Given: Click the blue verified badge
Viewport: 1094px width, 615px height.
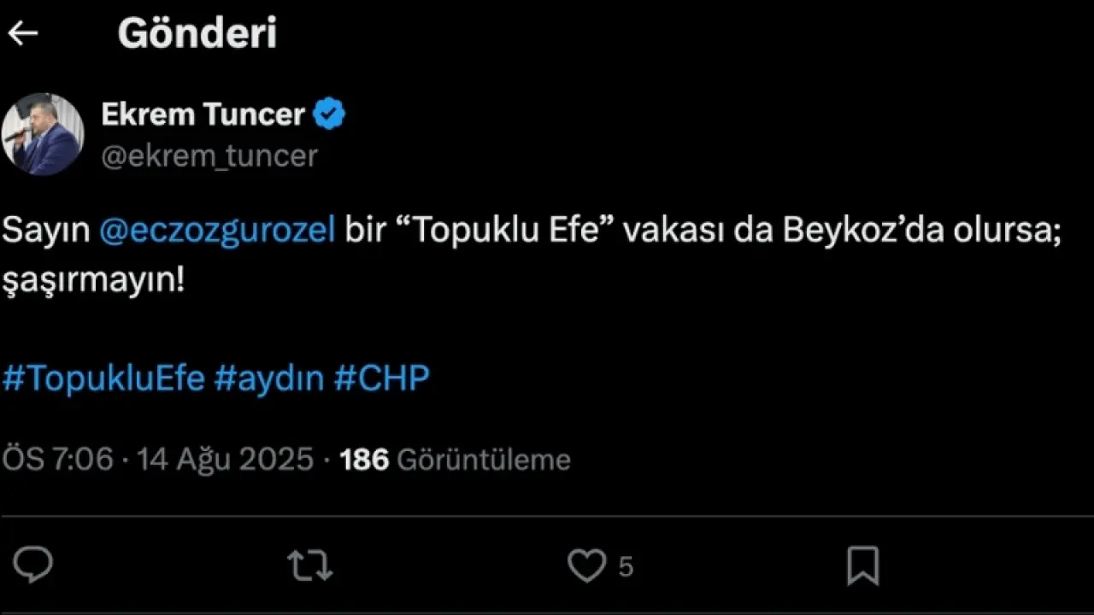Looking at the screenshot, I should pyautogui.click(x=329, y=114).
